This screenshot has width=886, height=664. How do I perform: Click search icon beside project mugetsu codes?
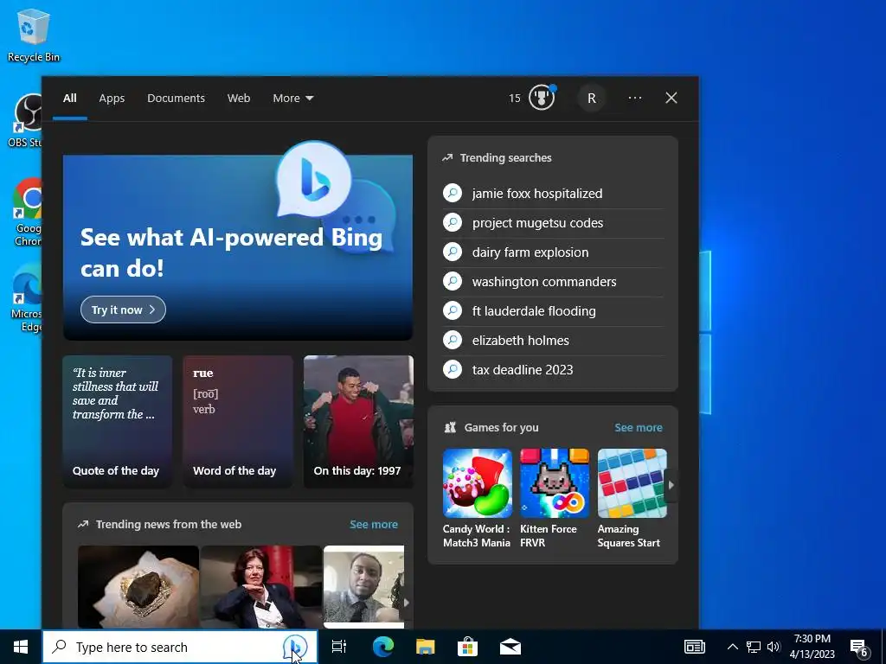pyautogui.click(x=453, y=222)
